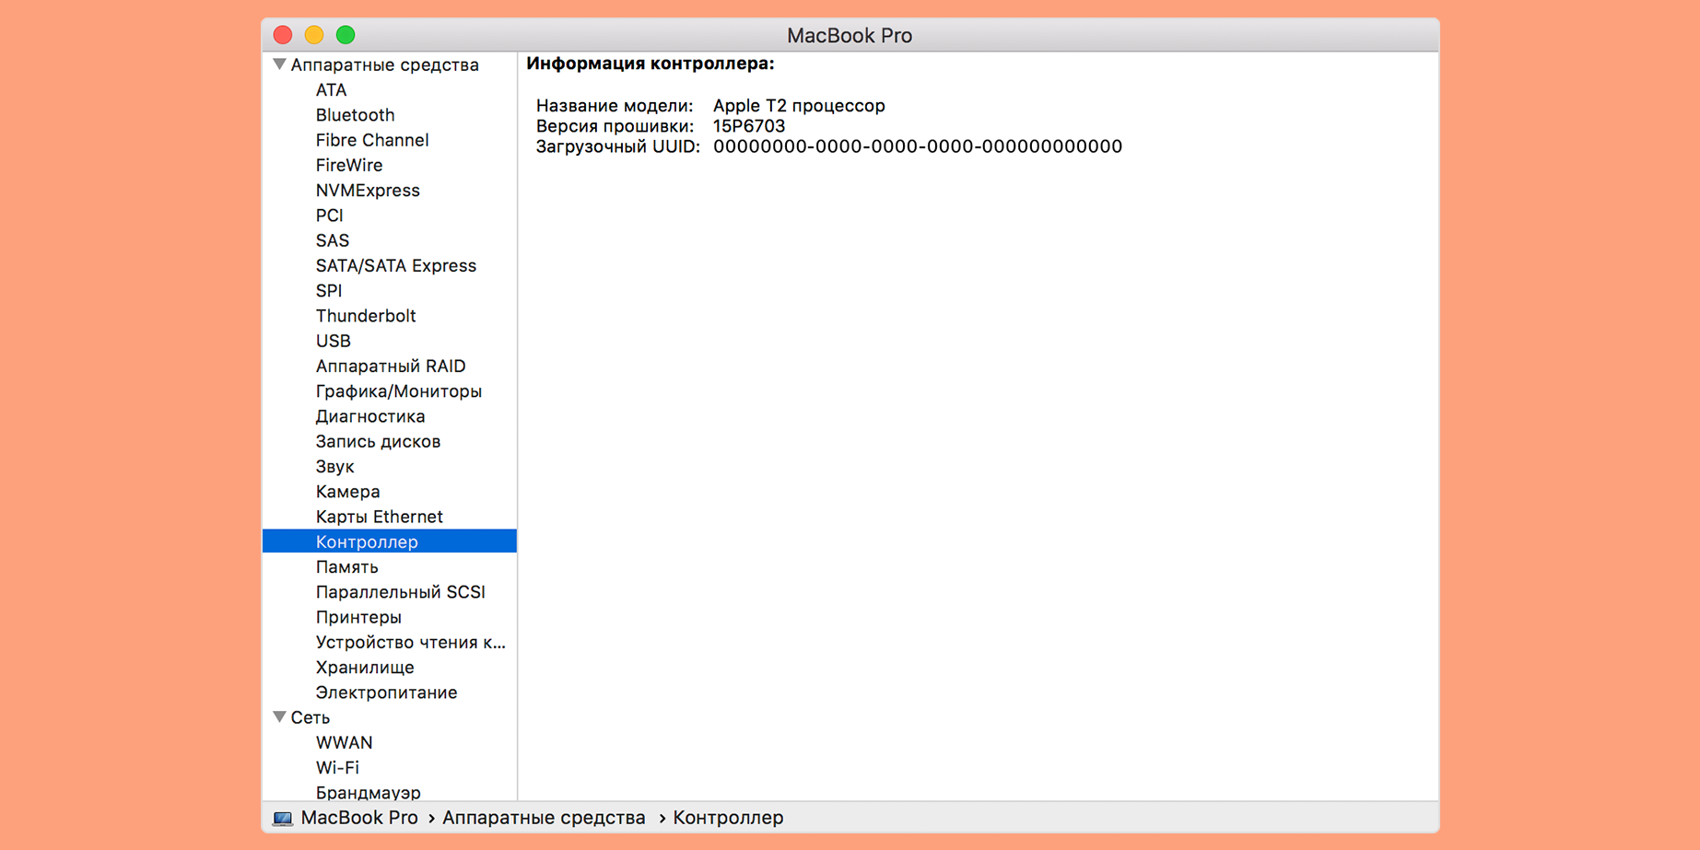Image resolution: width=1700 pixels, height=850 pixels.
Task: Select Параллельный SCSI entry
Action: 400,592
